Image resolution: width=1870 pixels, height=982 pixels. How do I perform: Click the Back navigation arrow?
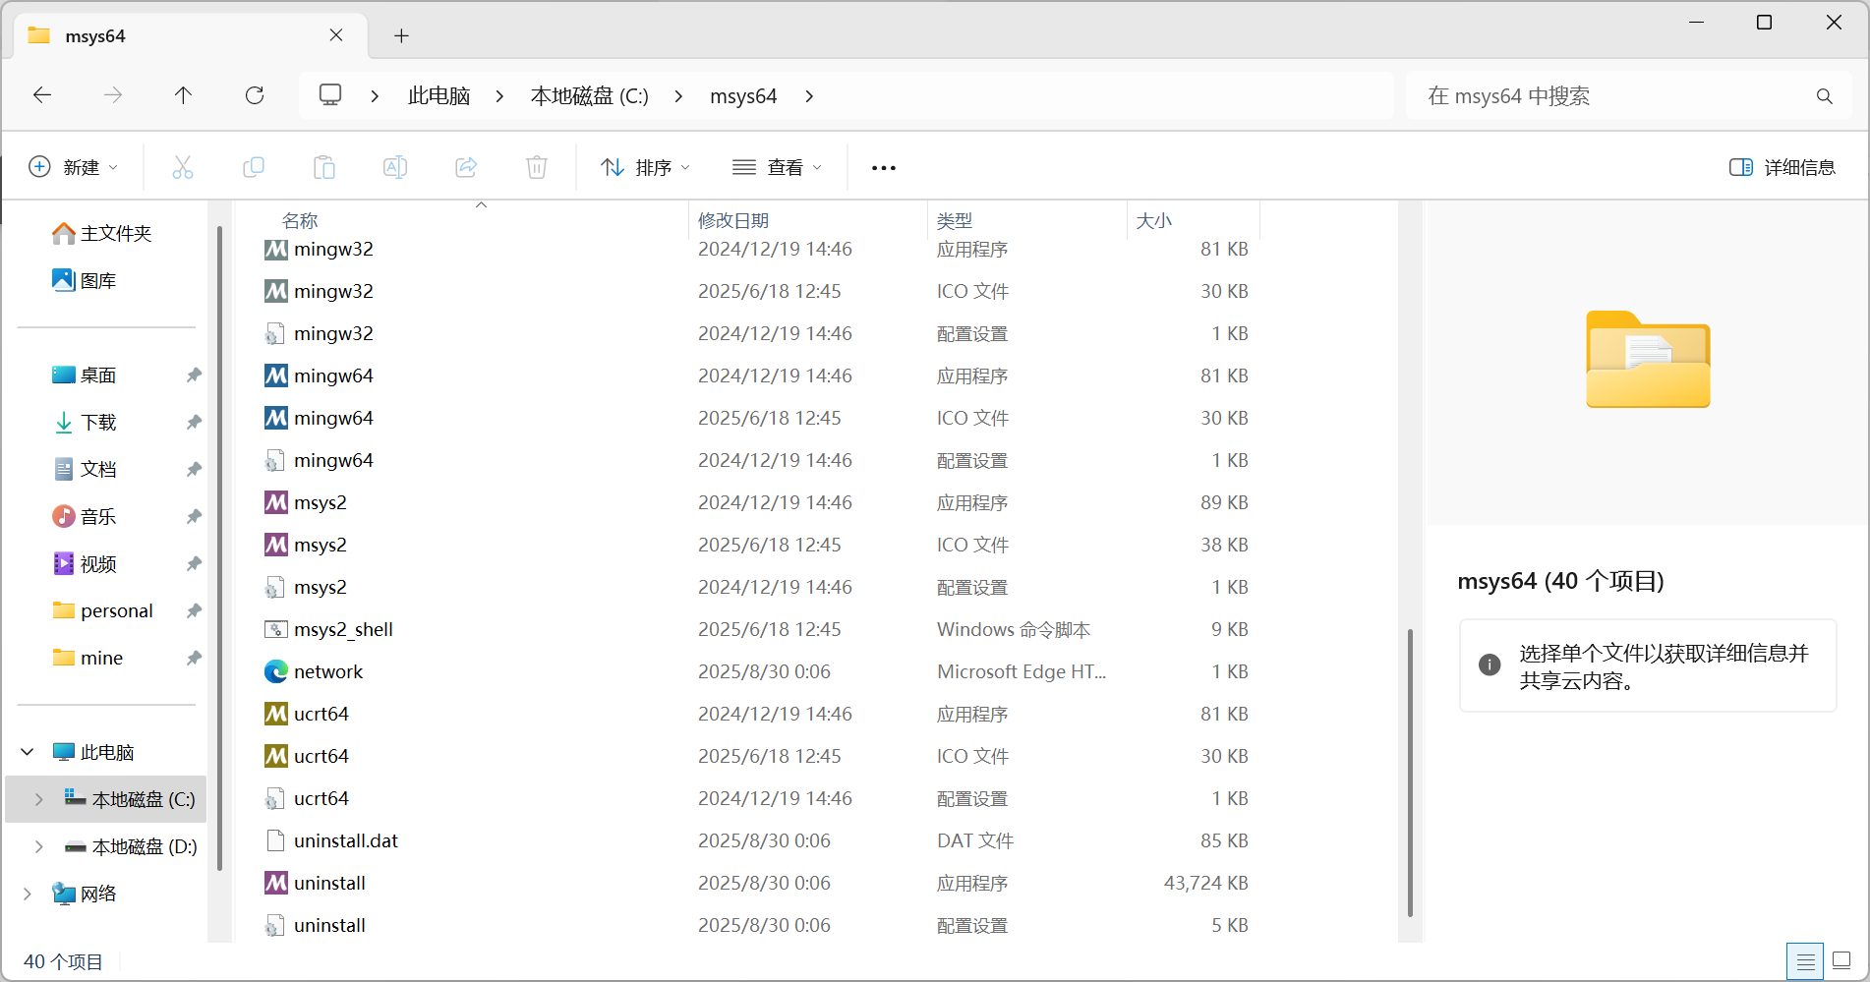tap(41, 94)
